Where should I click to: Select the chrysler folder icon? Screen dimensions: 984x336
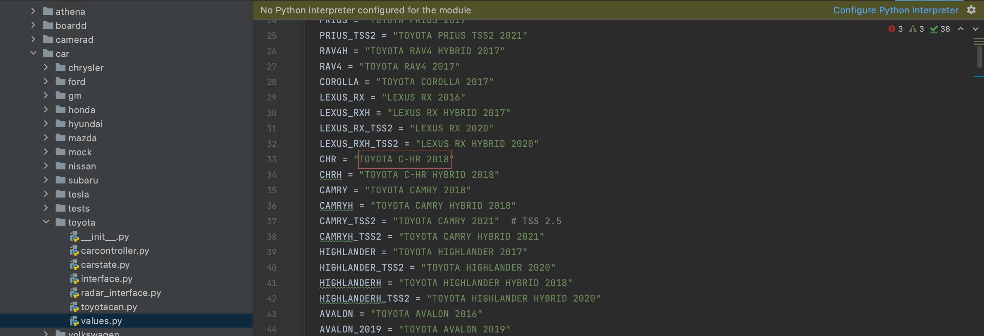tap(60, 67)
